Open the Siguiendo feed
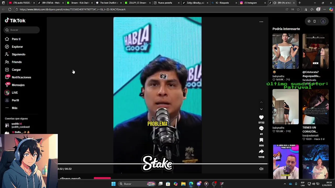 pos(18,54)
